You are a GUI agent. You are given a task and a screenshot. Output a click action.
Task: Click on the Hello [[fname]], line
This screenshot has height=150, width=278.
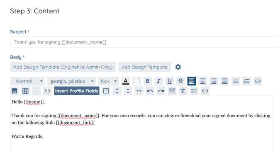[28, 102]
